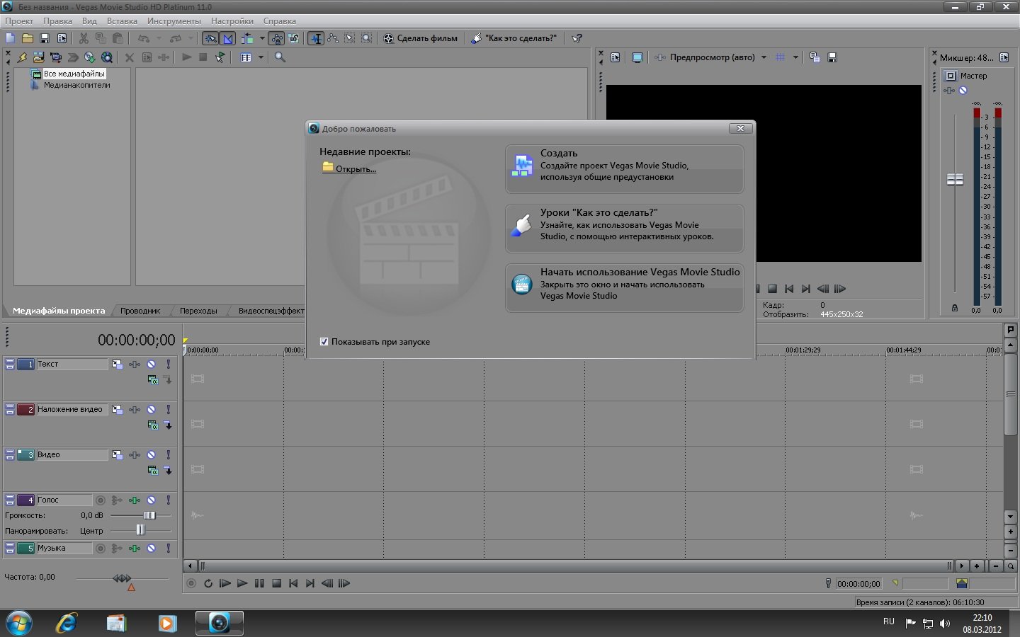Click the Video Preview on External Monitor icon
Screen dimensions: 1020x637
pyautogui.click(x=637, y=57)
